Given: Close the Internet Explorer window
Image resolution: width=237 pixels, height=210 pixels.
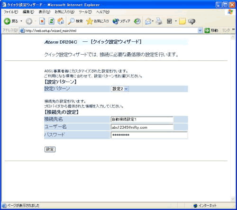Looking at the screenshot, I should 232,5.
